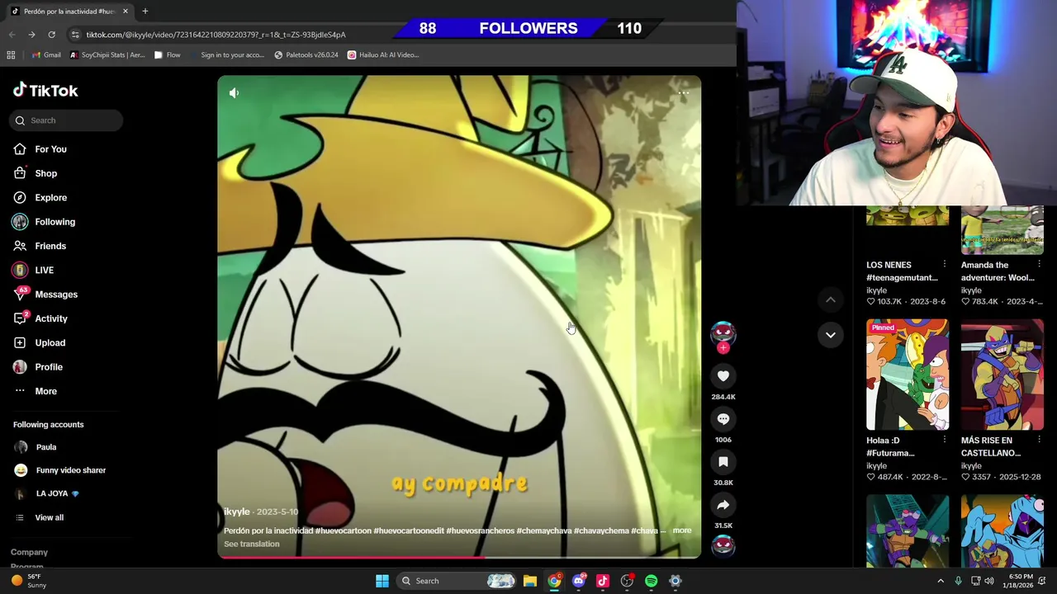Screen dimensions: 1057x594
Task: Focus the TikTok Search field
Action: coord(67,120)
